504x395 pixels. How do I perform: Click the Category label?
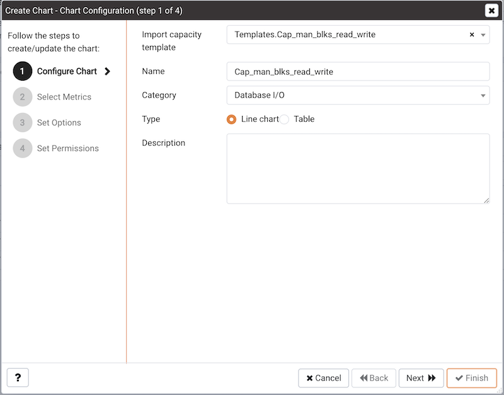point(159,95)
